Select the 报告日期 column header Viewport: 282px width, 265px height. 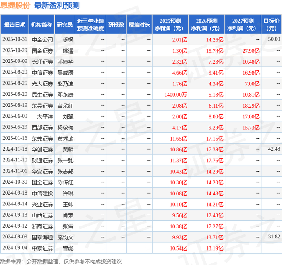(15, 25)
